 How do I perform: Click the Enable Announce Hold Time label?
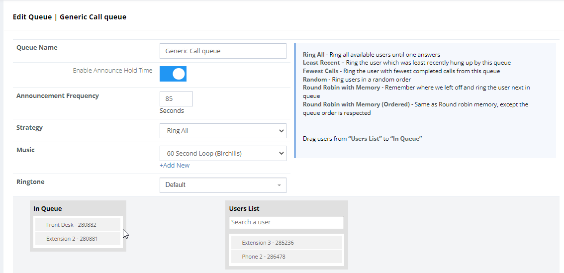tap(112, 71)
